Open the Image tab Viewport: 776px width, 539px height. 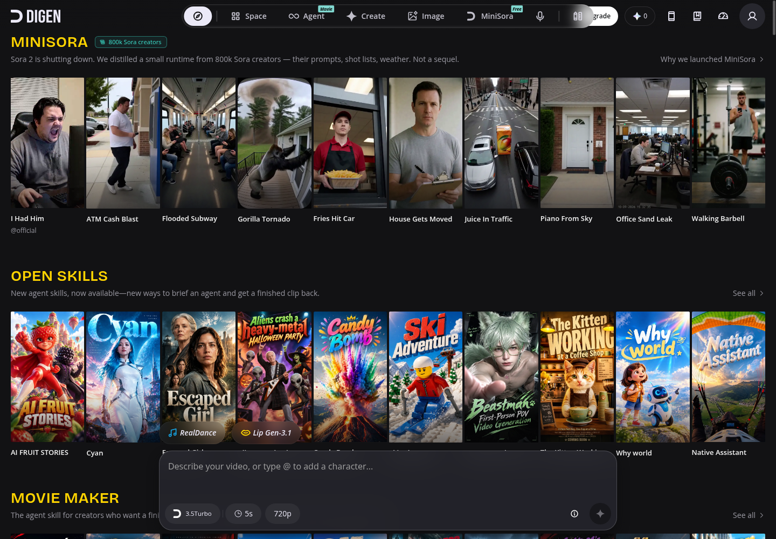click(426, 16)
